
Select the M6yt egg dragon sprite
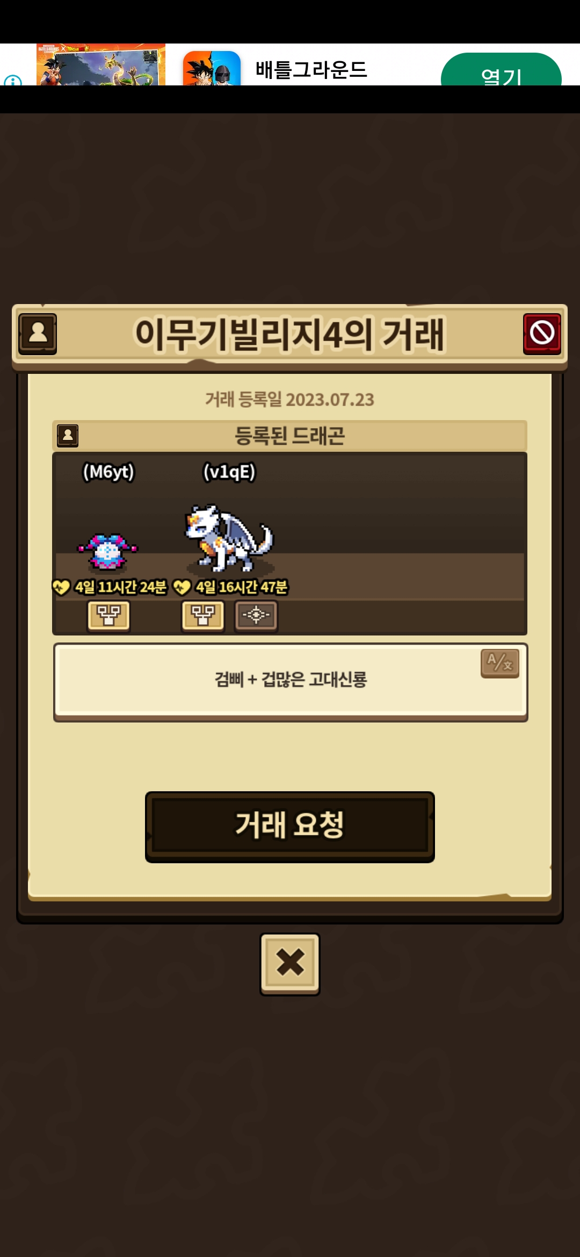(108, 551)
